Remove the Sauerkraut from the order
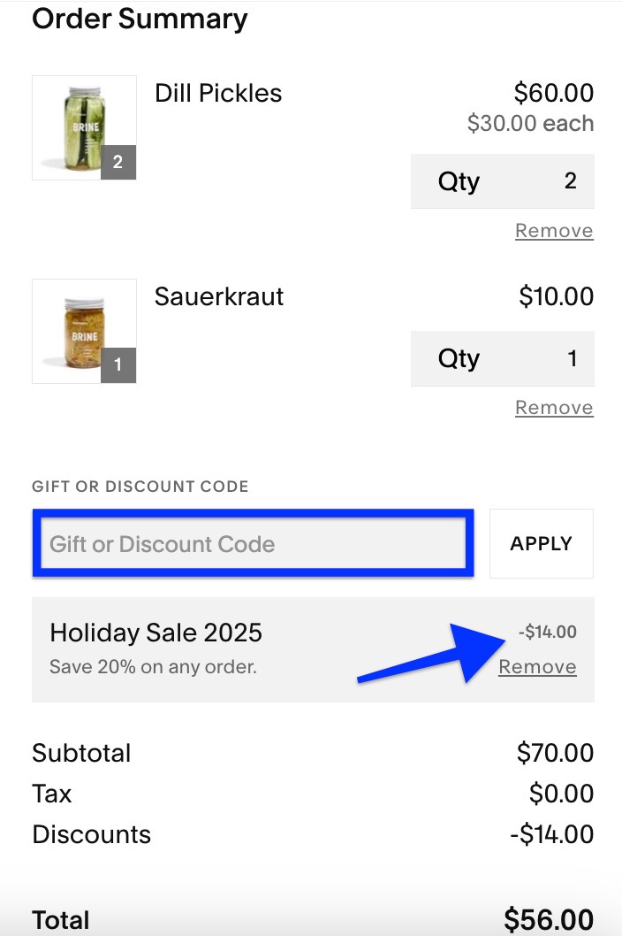Viewport: 622px width, 936px height. click(554, 407)
